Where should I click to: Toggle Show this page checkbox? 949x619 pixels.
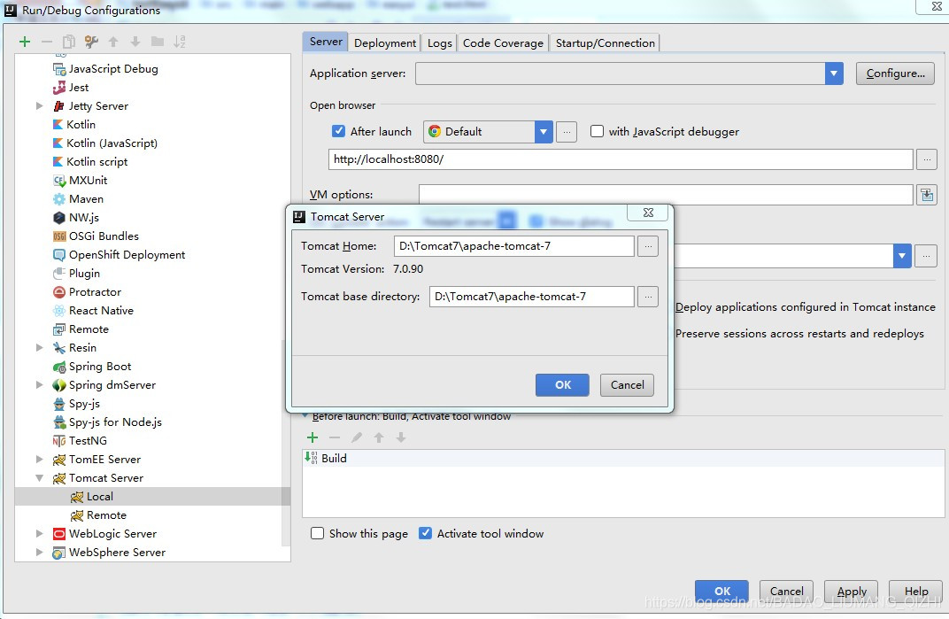point(317,534)
